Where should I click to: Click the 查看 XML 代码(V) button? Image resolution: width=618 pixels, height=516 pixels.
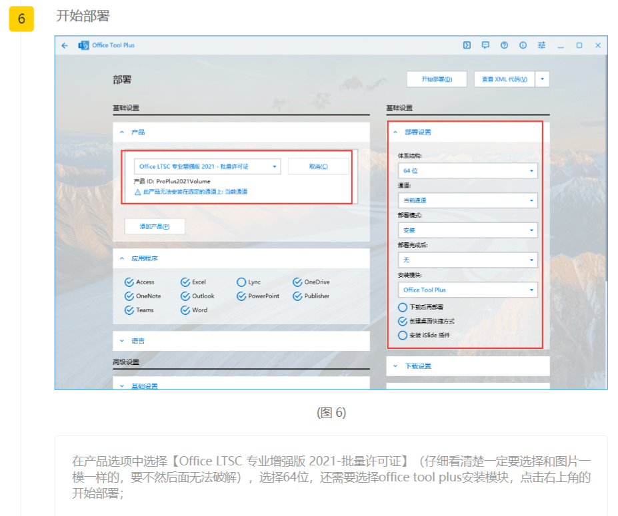point(505,79)
